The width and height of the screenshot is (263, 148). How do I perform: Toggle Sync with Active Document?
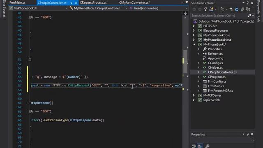(x=231, y=9)
